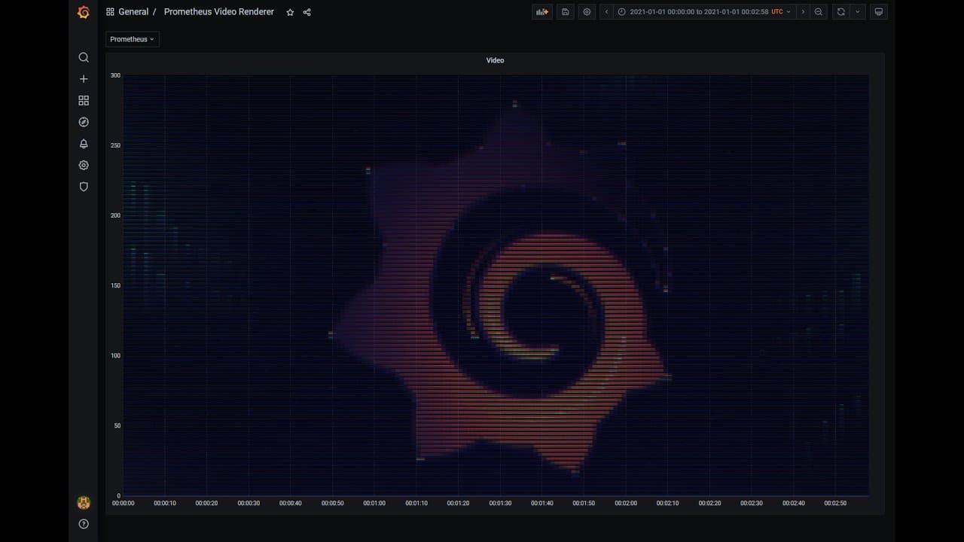
Task: Click the 00:01:20 time axis label
Action: point(458,503)
